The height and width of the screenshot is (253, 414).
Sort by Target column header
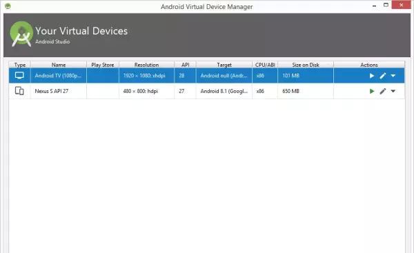[x=224, y=65]
